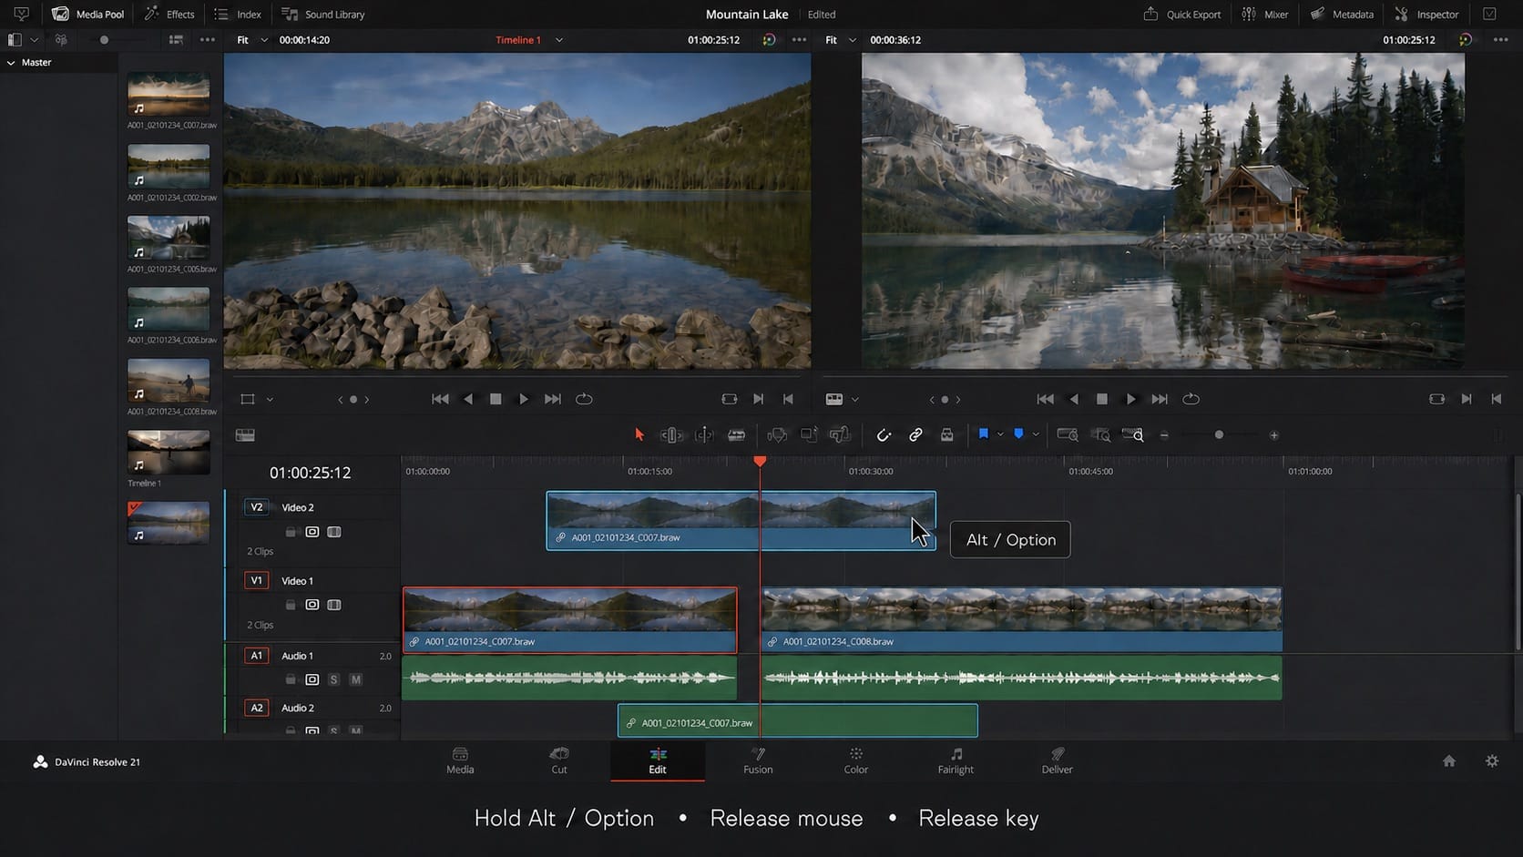Image resolution: width=1523 pixels, height=857 pixels.
Task: Switch to the Cut page tab
Action: [559, 760]
